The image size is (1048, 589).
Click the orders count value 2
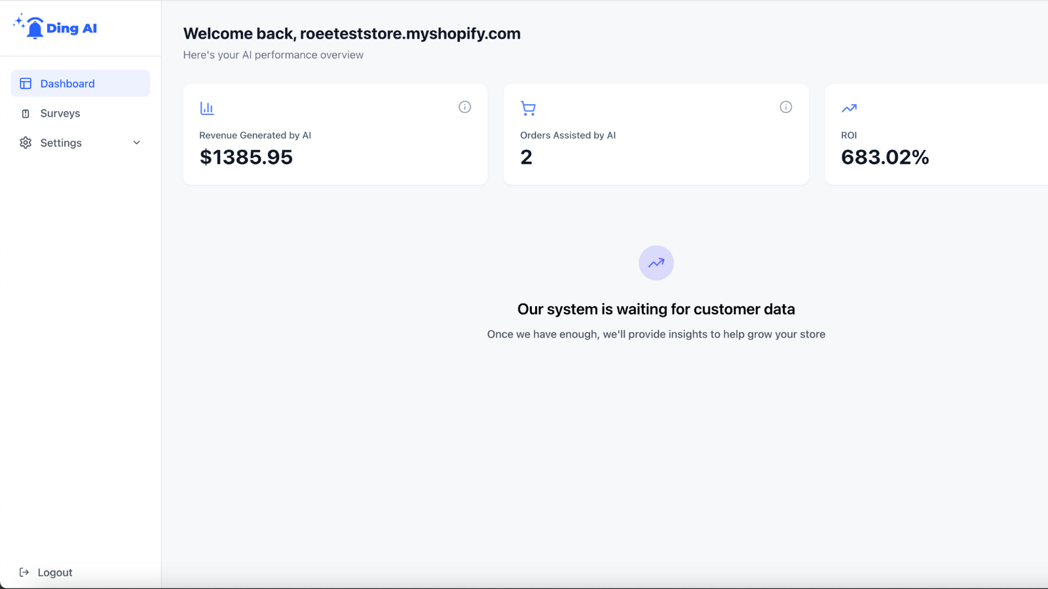[527, 157]
